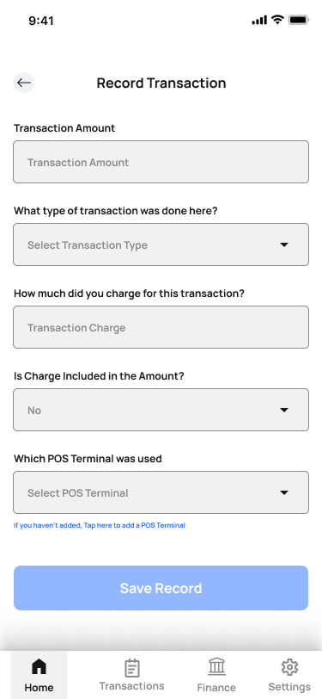
Task: Open the Home tab icon
Action: coord(39,667)
